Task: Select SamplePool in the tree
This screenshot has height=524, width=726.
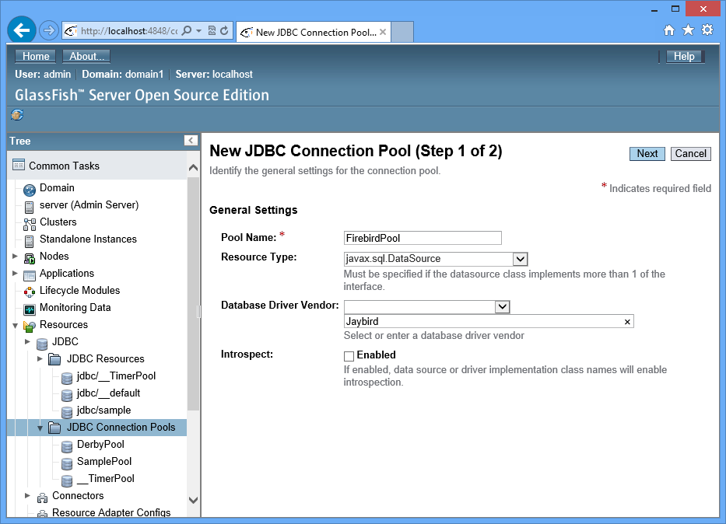Action: 104,461
